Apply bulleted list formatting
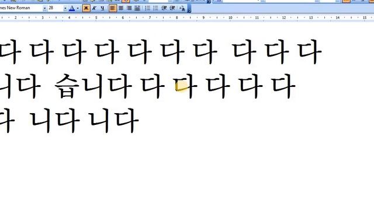 [x=156, y=8]
